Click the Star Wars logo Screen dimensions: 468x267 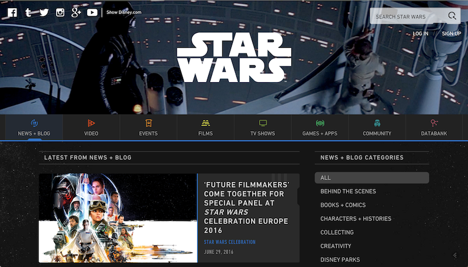[234, 57]
